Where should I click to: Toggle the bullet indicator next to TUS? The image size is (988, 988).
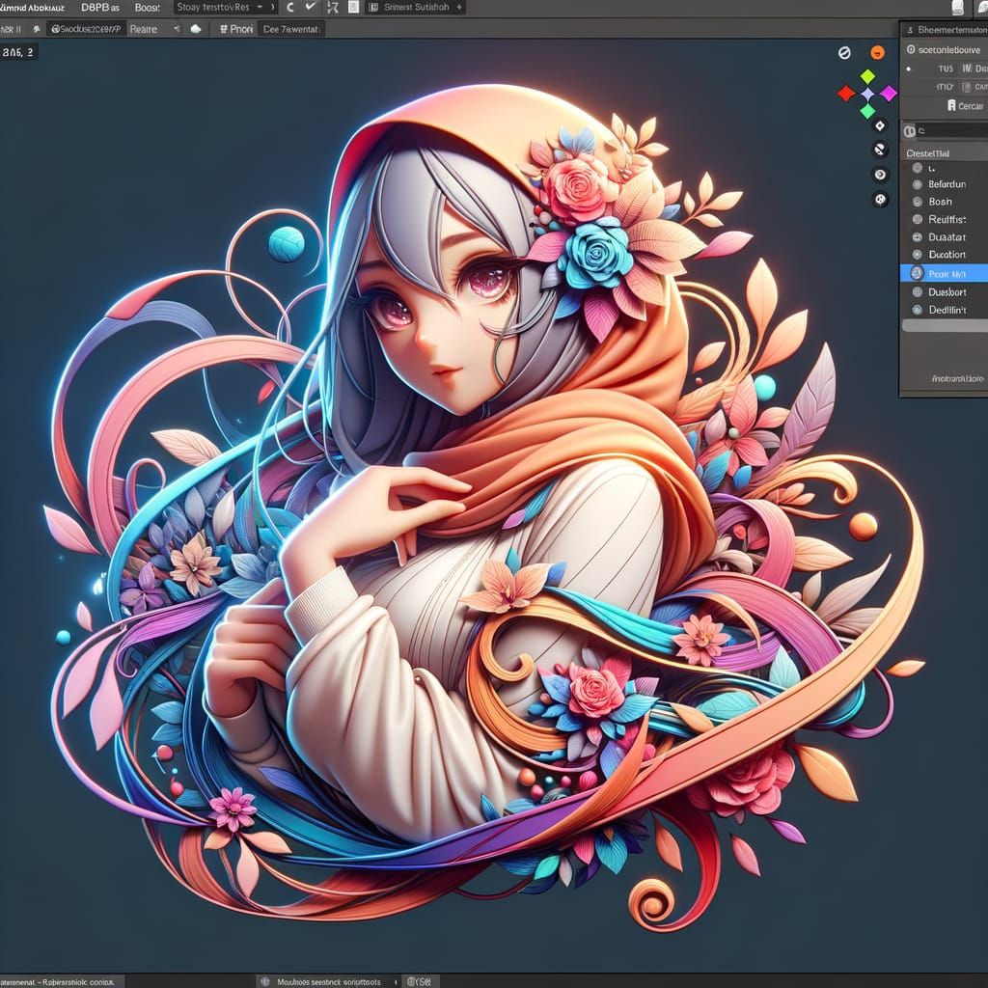[x=908, y=69]
